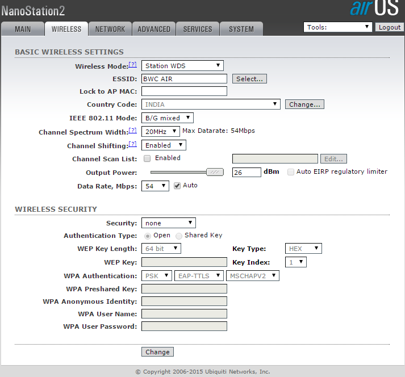Open WPA Authentication PSK dropdown

(x=157, y=276)
